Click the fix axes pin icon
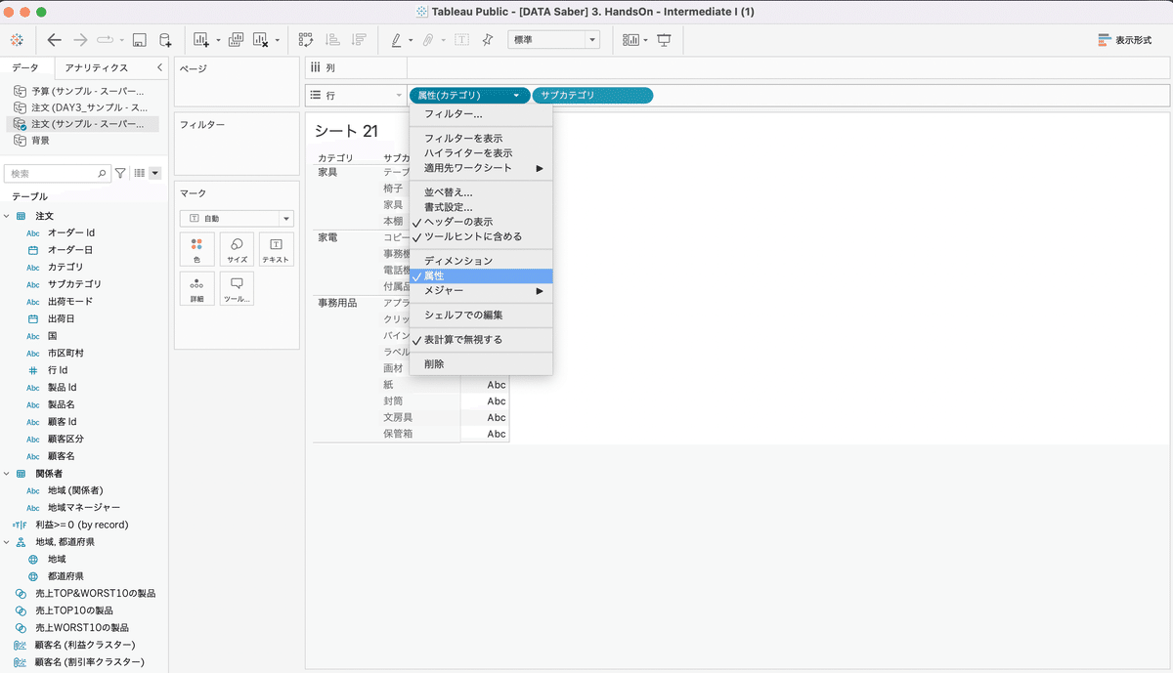1173x673 pixels. (488, 40)
